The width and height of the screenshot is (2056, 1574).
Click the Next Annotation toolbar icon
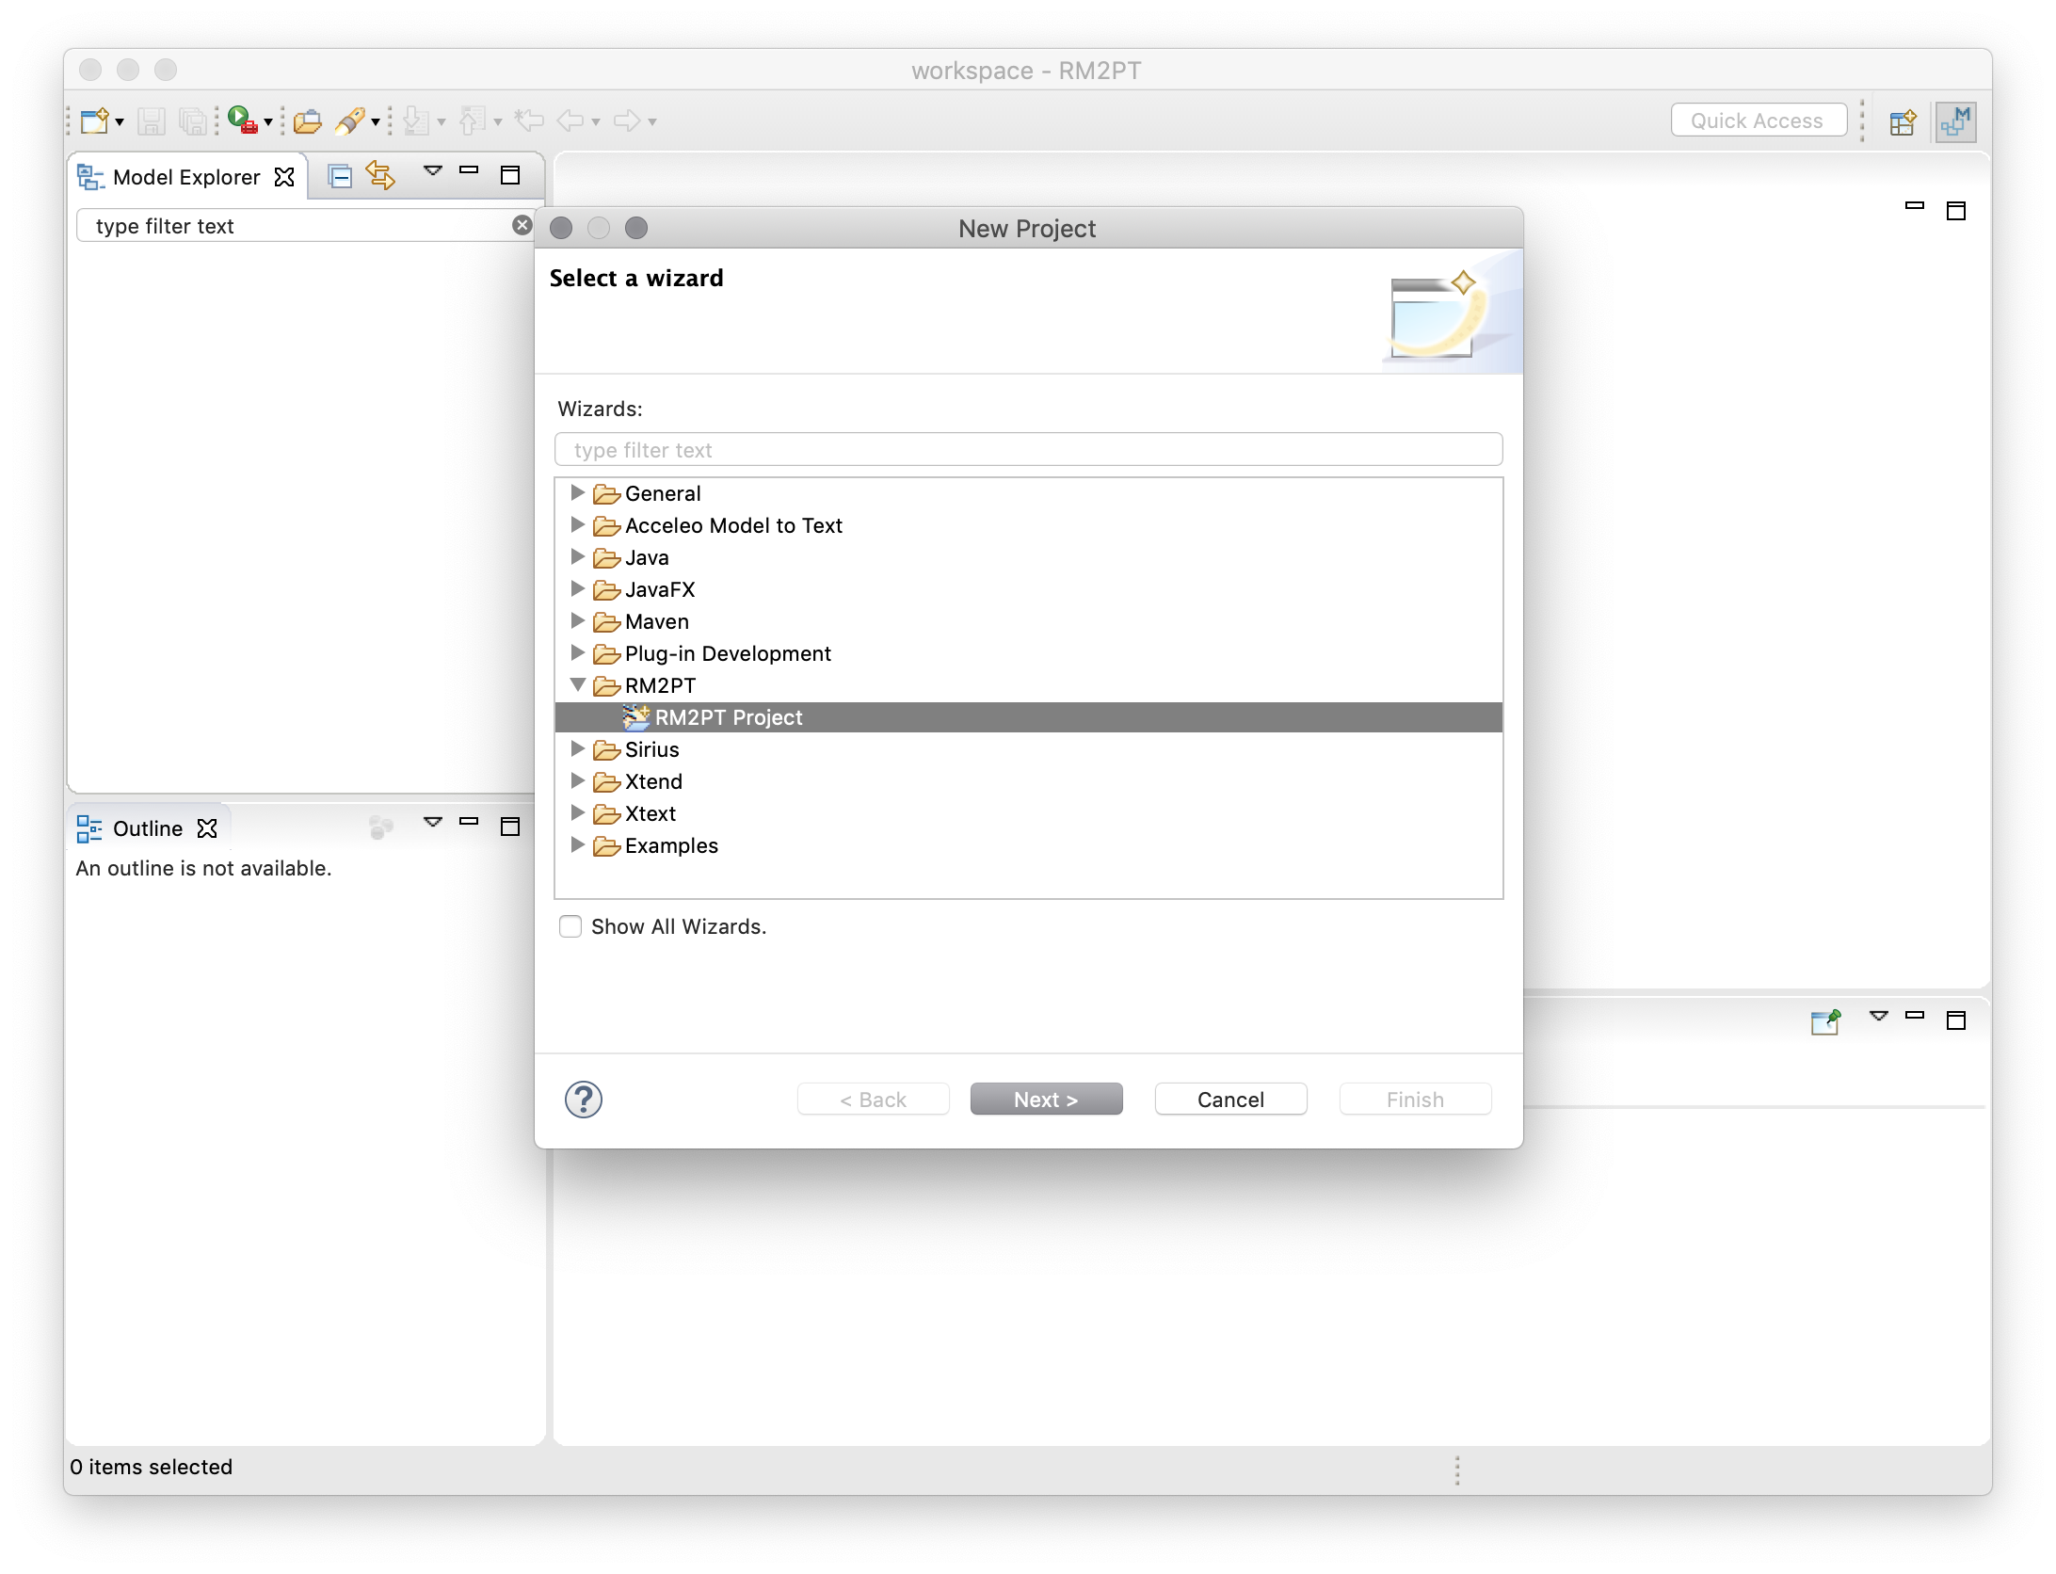click(416, 120)
